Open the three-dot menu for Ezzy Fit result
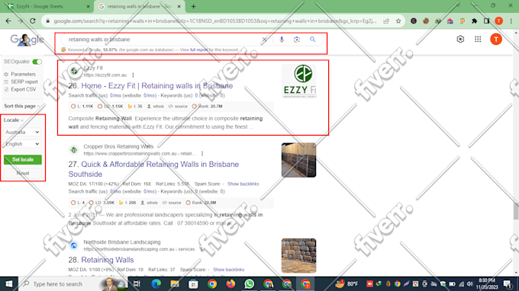The width and height of the screenshot is (519, 291). [133, 75]
